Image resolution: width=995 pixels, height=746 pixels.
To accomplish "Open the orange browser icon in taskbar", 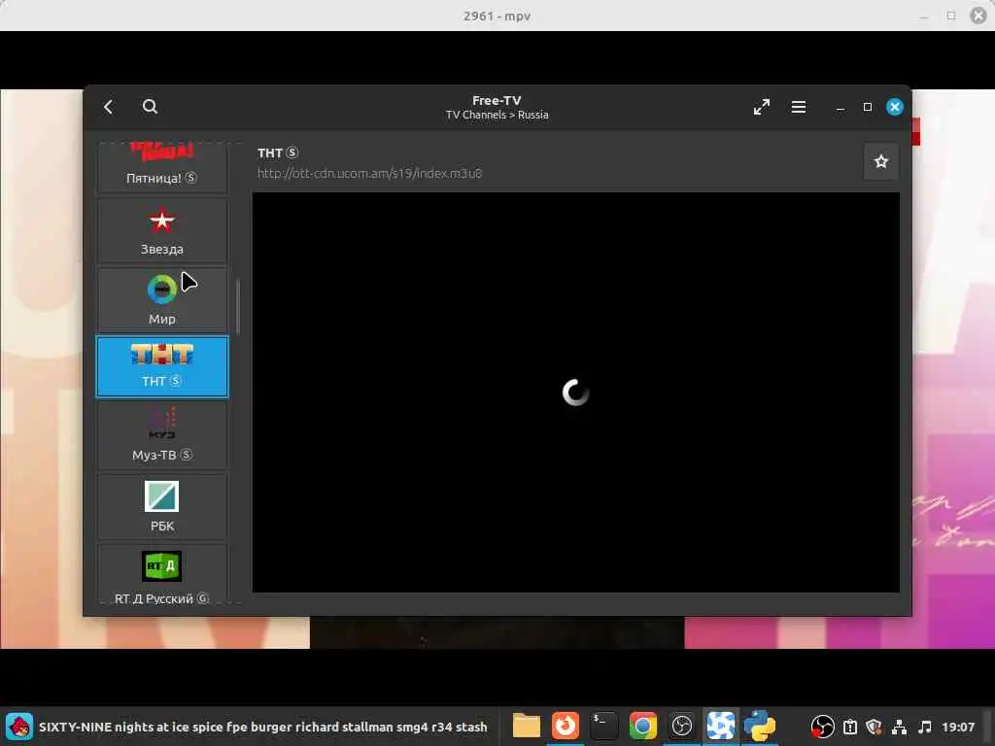I will (x=565, y=726).
